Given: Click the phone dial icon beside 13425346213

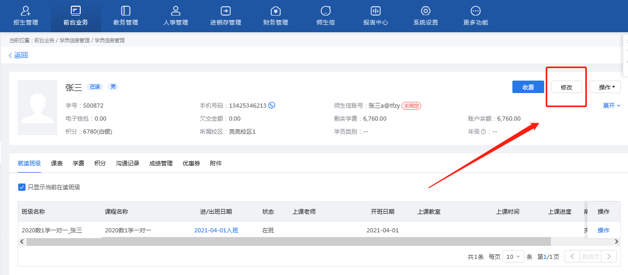Looking at the screenshot, I should (x=272, y=105).
